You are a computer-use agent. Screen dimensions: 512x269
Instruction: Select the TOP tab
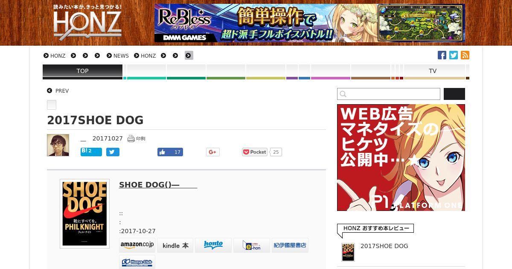point(82,72)
